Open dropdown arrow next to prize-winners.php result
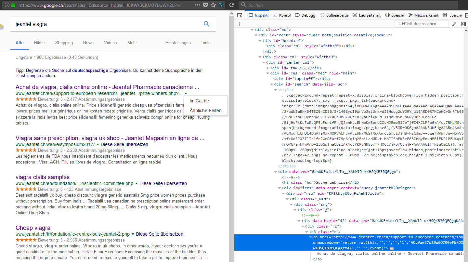Screen dimensions: 468x262 click(x=186, y=94)
